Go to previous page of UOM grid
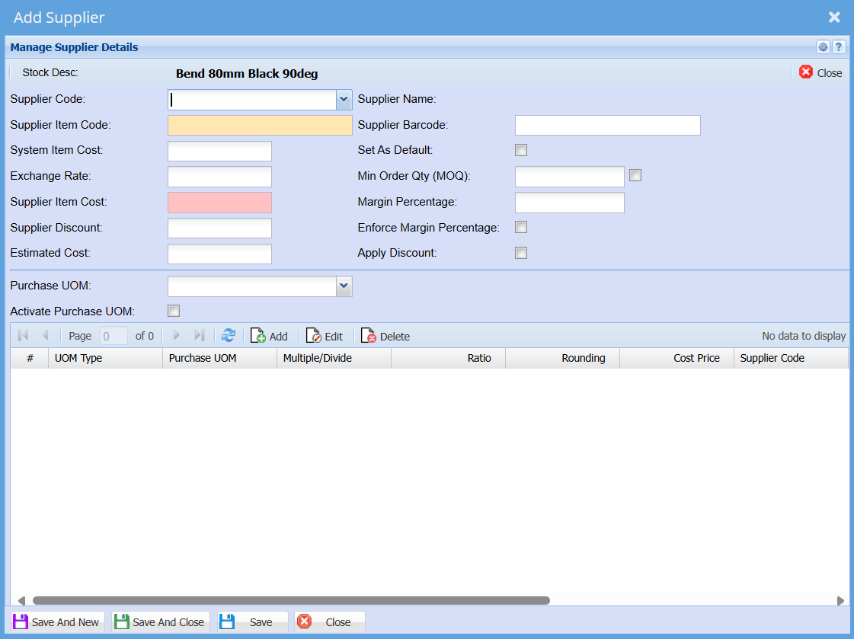 (45, 335)
